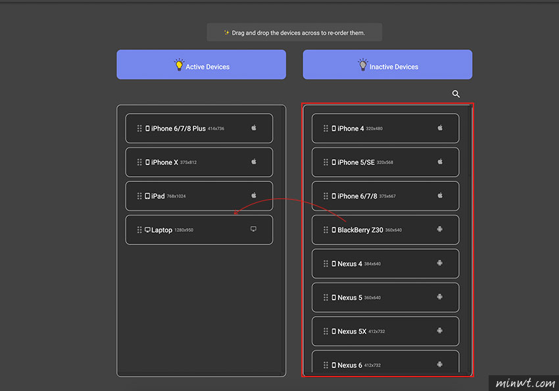
Task: Select the "iPhone 5/SE" device name
Action: click(x=356, y=162)
